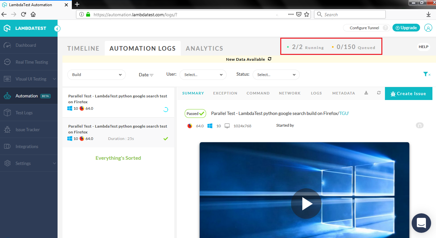
Task: Open the Date filter
Action: point(146,75)
